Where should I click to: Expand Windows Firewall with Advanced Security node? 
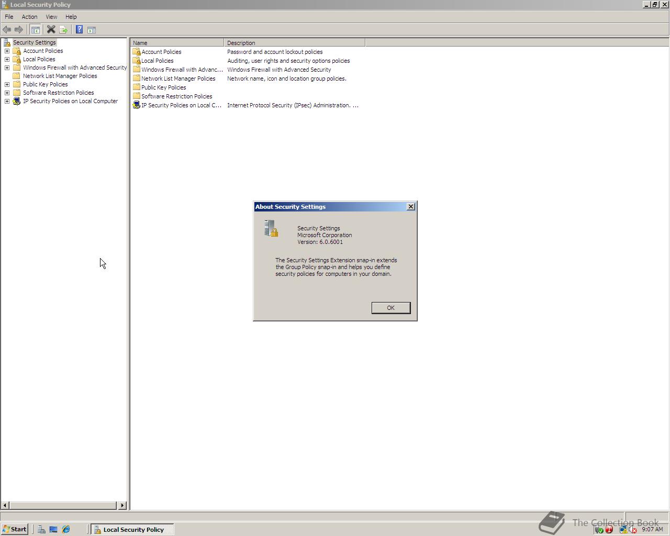(x=7, y=68)
